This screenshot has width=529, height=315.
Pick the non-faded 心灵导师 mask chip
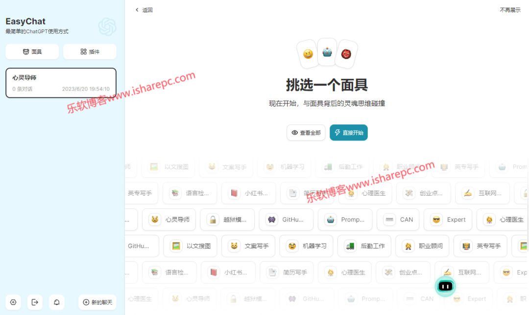point(170,220)
